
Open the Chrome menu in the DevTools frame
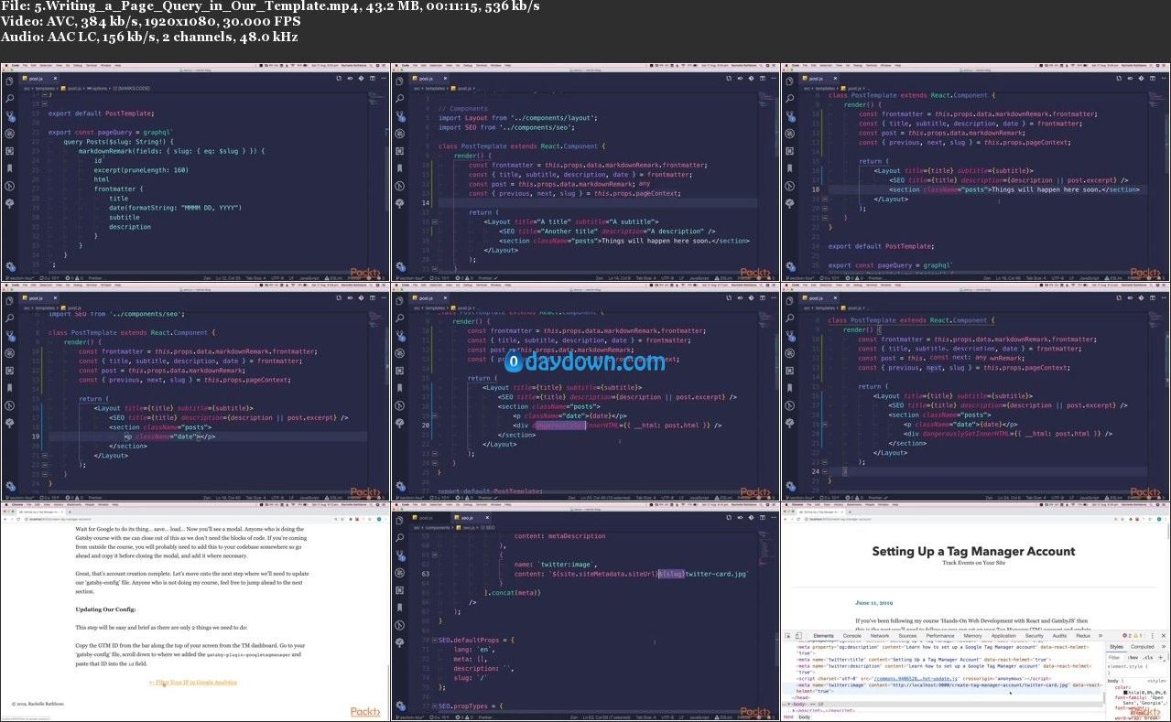(x=799, y=504)
